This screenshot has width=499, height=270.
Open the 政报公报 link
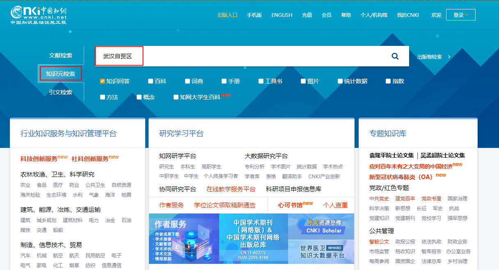(405, 241)
